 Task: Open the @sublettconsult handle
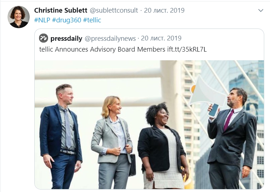click(114, 10)
